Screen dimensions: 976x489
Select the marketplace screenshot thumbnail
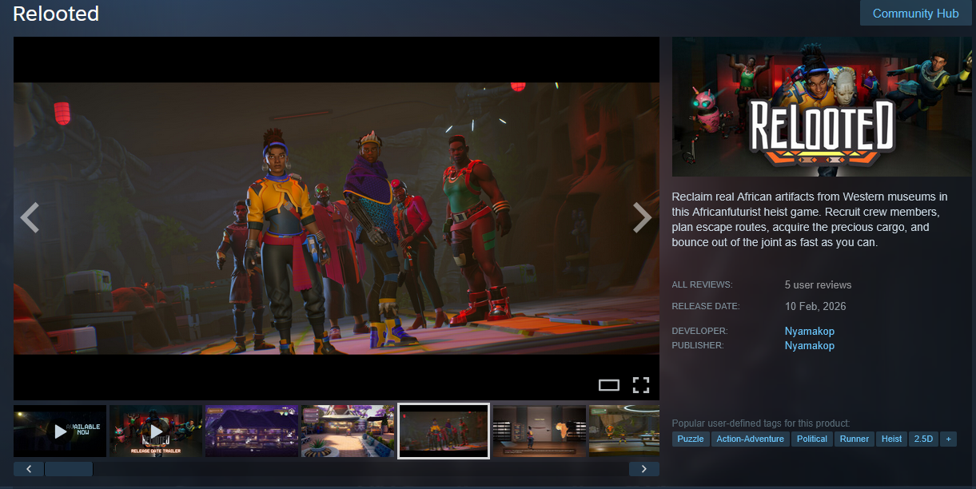(348, 431)
